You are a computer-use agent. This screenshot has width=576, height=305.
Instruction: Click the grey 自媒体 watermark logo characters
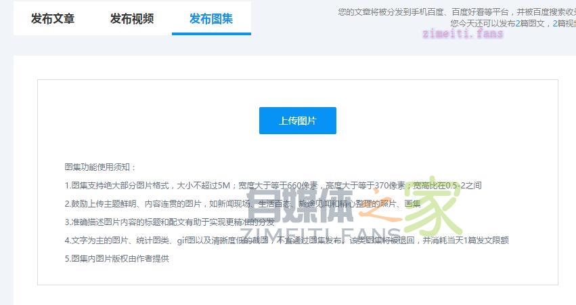300,205
